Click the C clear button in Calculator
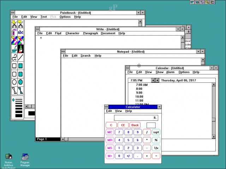226x169 pixels. click(x=111, y=125)
